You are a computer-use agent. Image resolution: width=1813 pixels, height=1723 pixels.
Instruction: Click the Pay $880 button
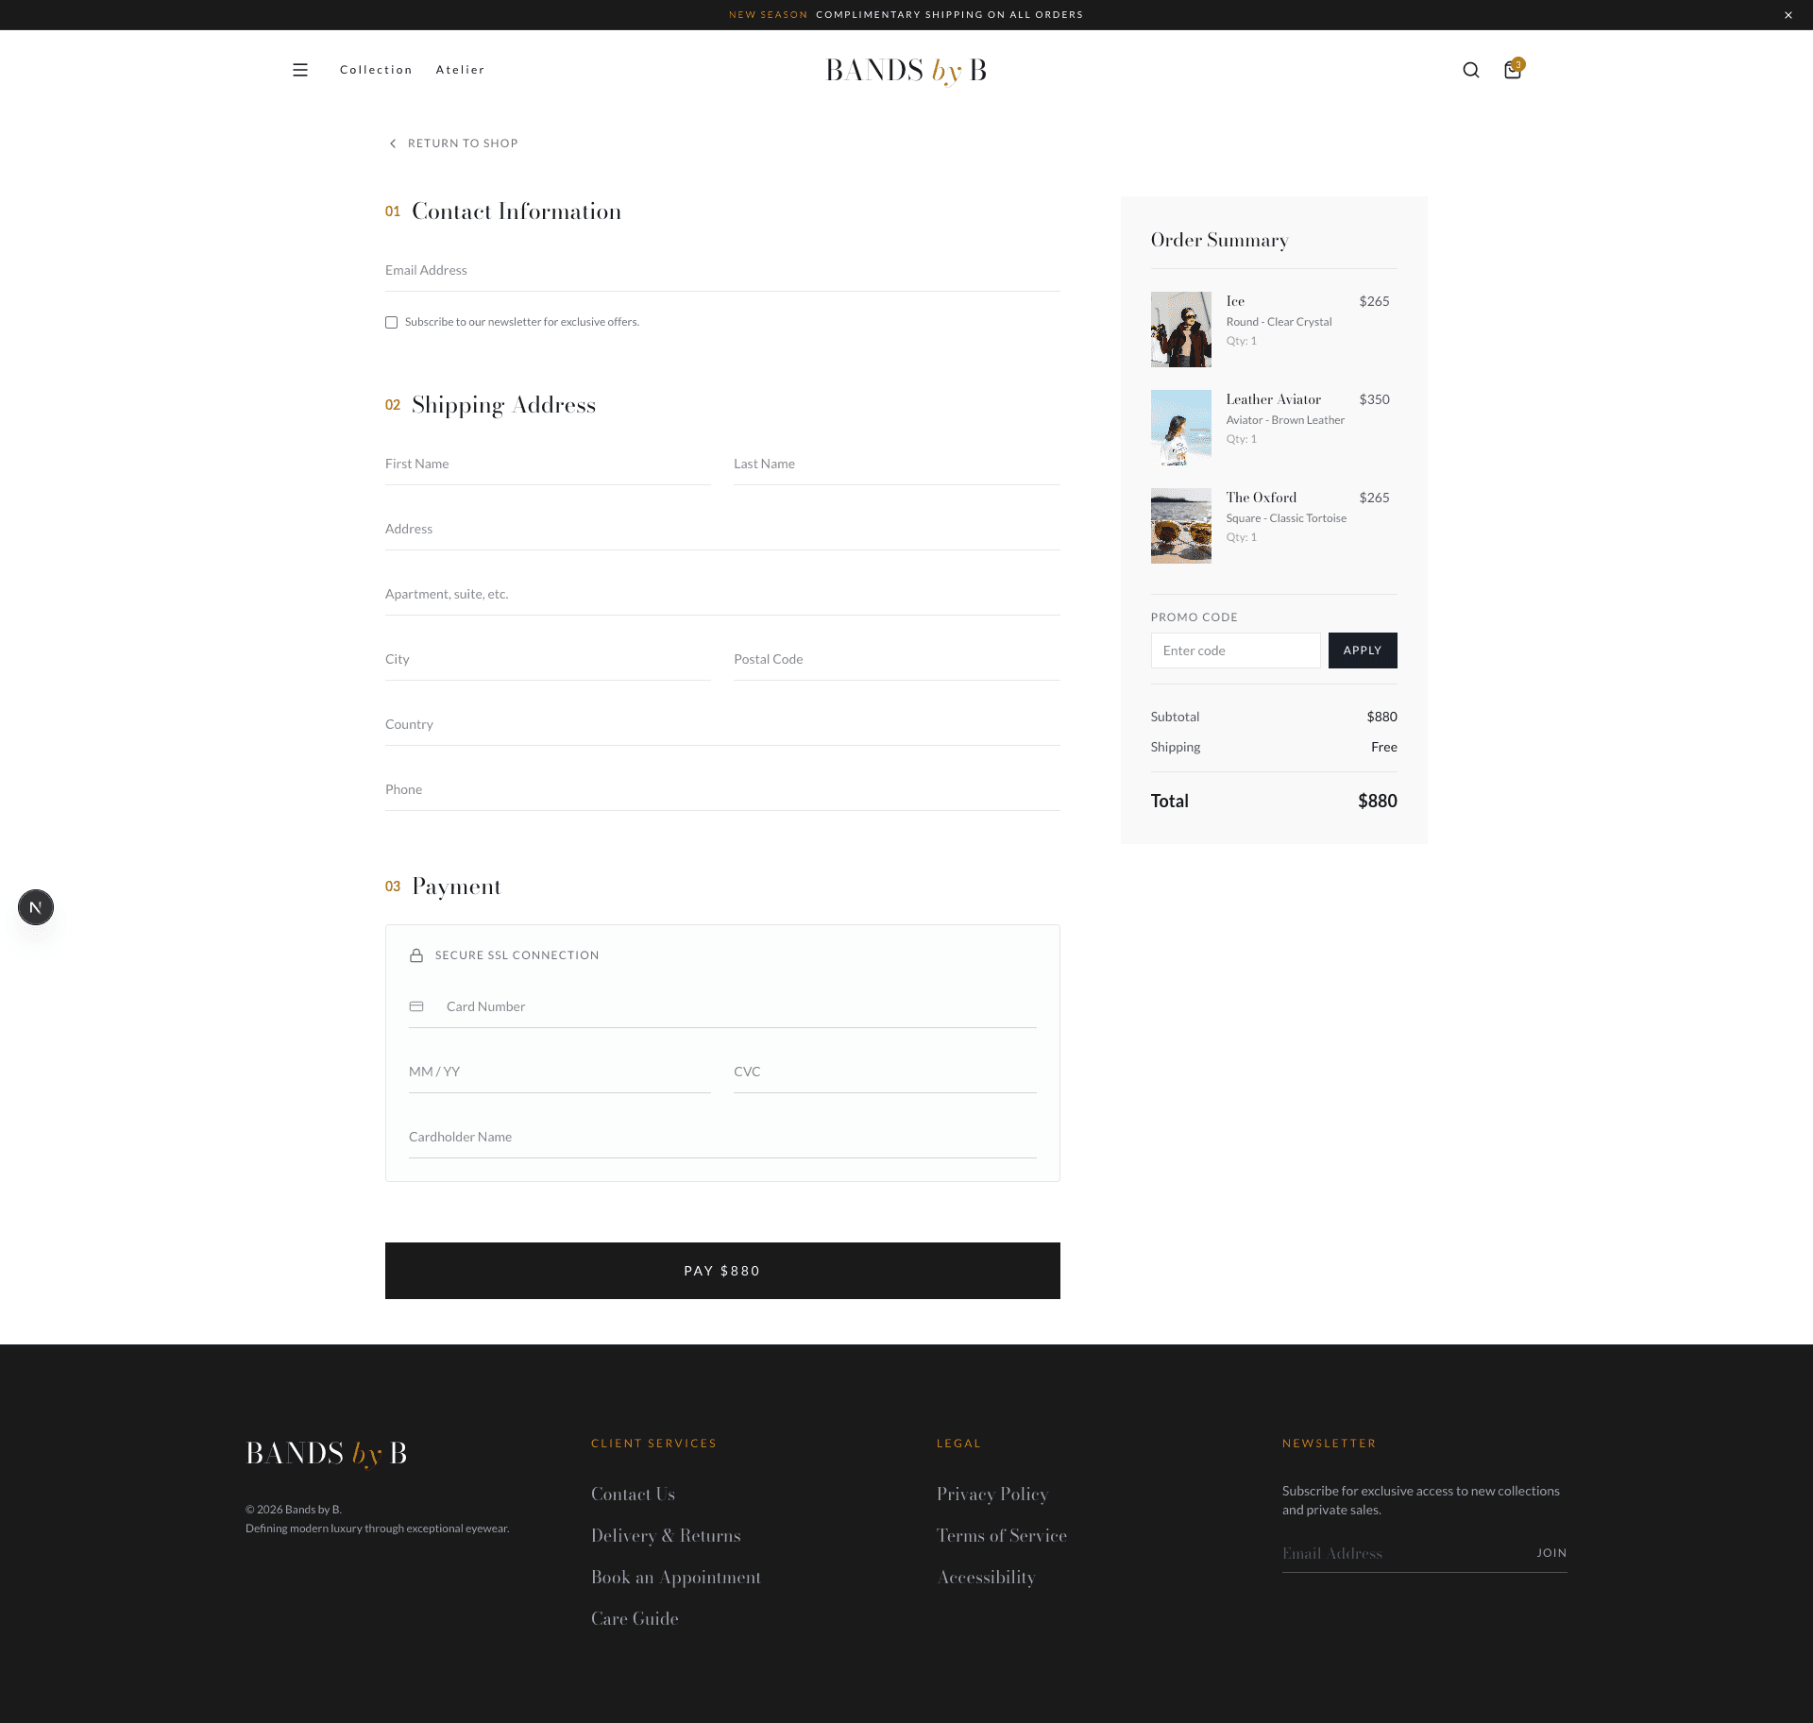tap(721, 1270)
